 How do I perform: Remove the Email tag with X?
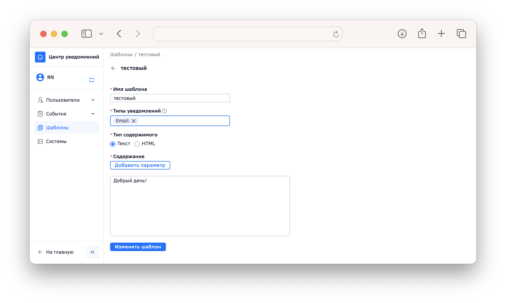pyautogui.click(x=134, y=121)
